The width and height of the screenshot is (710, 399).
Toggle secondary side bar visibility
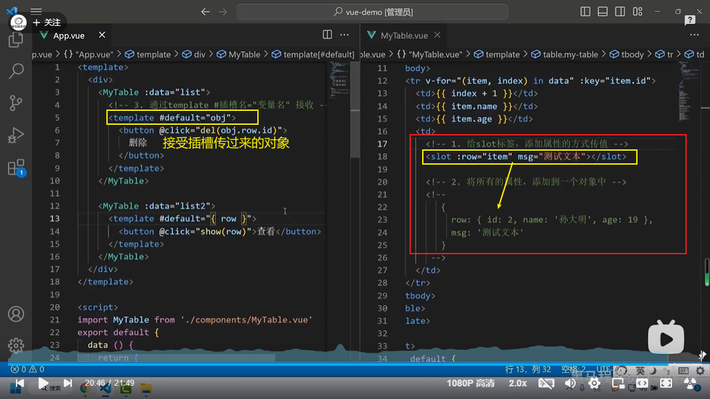click(620, 11)
